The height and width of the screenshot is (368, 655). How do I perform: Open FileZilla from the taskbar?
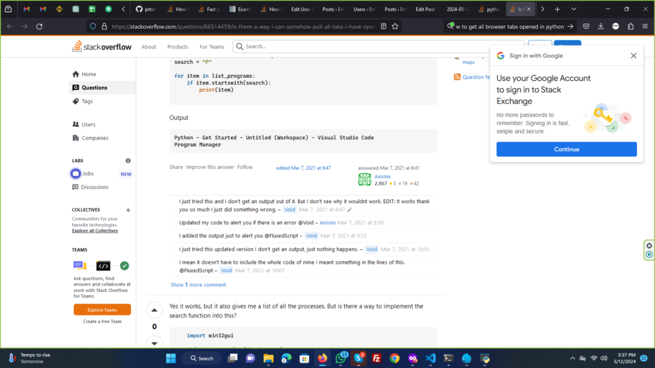[377, 358]
